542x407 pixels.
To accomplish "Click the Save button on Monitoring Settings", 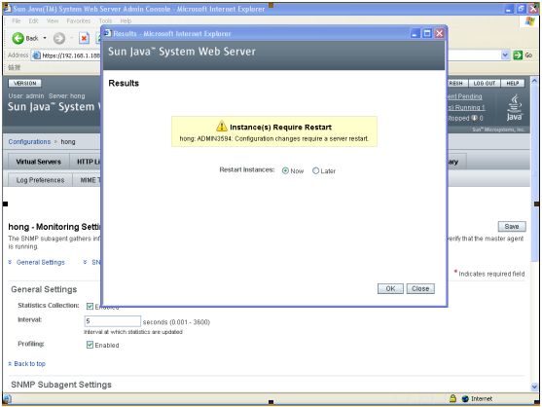I will (512, 227).
